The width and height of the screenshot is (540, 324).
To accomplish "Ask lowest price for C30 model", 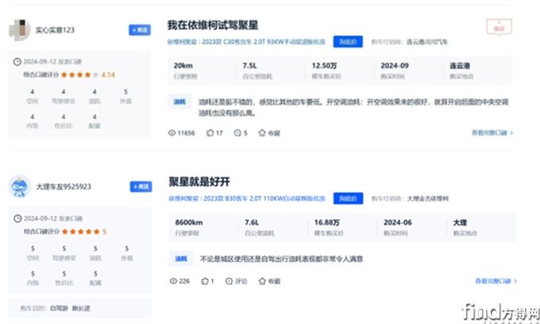I will click(x=348, y=41).
